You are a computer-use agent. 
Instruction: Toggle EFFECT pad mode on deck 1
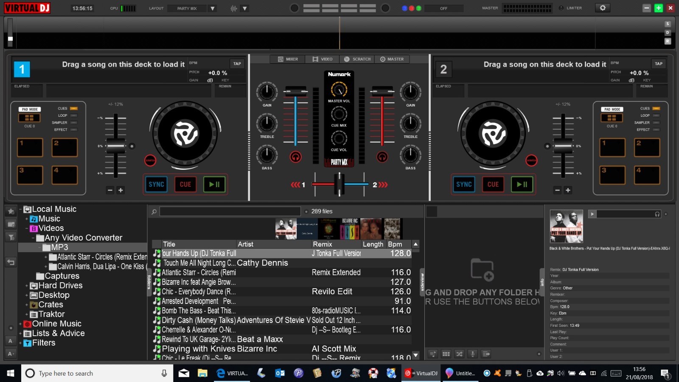[73, 129]
